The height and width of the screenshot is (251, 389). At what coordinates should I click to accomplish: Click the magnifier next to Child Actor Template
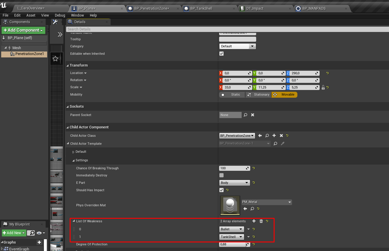275,144
